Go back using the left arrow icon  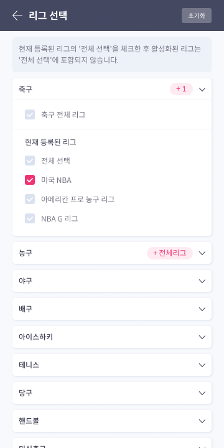(17, 16)
